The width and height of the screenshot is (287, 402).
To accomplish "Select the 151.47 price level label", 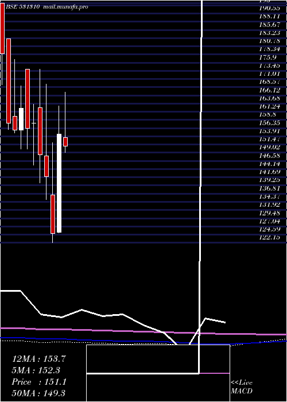I will coord(269,139).
